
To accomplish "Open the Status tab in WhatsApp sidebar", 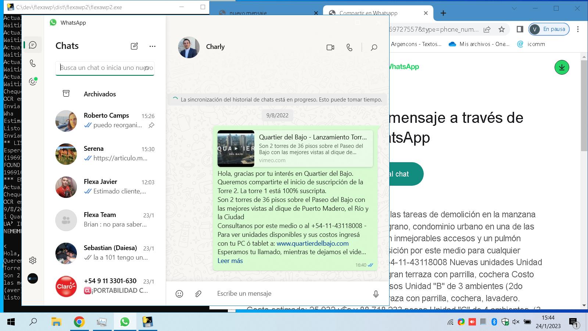I will pyautogui.click(x=33, y=81).
